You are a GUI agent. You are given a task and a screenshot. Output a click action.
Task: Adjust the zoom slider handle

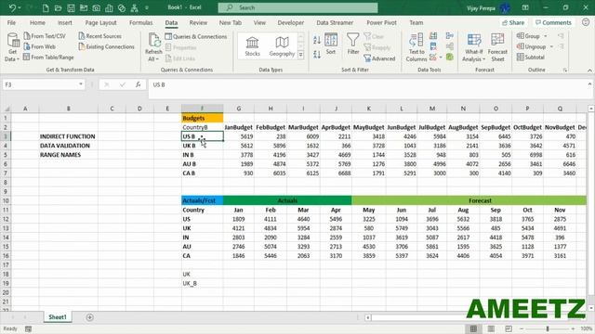click(x=548, y=328)
